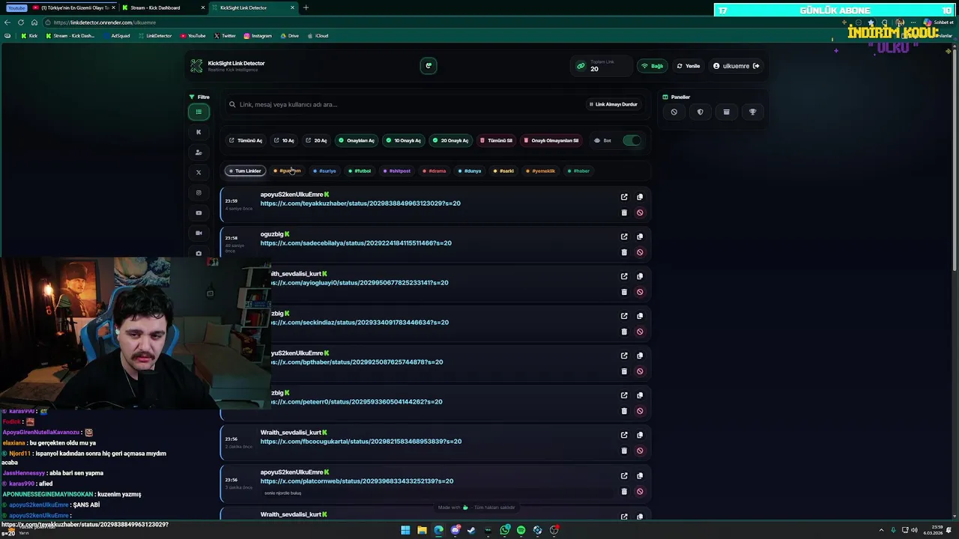Click Link Almayı Durdur button
The height and width of the screenshot is (539, 959).
(x=614, y=104)
